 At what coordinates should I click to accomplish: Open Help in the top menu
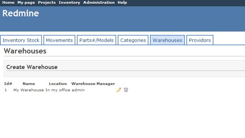pos(122,3)
